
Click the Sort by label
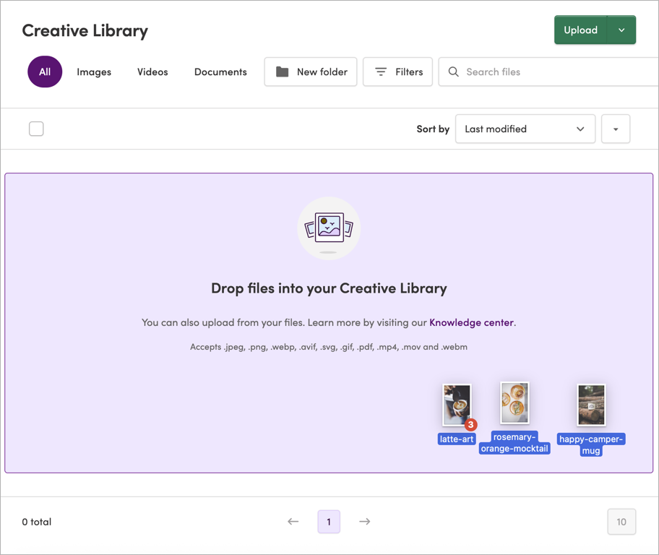(x=433, y=129)
